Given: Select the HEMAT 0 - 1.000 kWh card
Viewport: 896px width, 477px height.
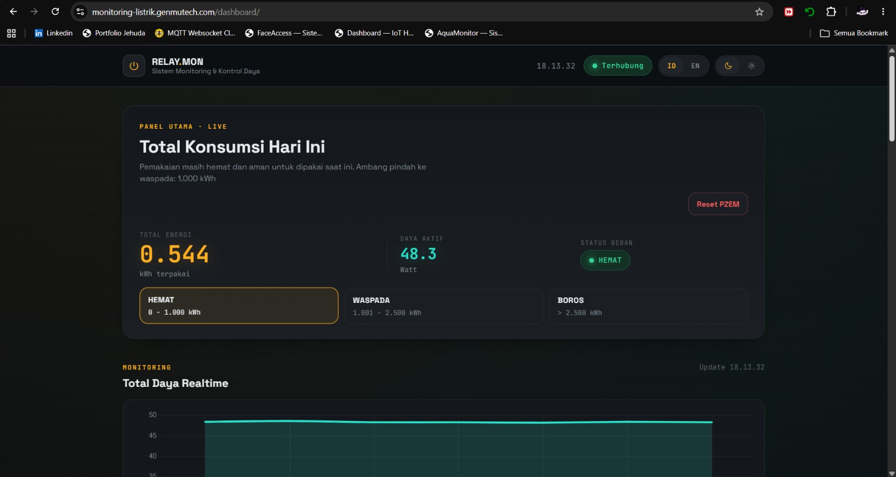Looking at the screenshot, I should point(239,306).
